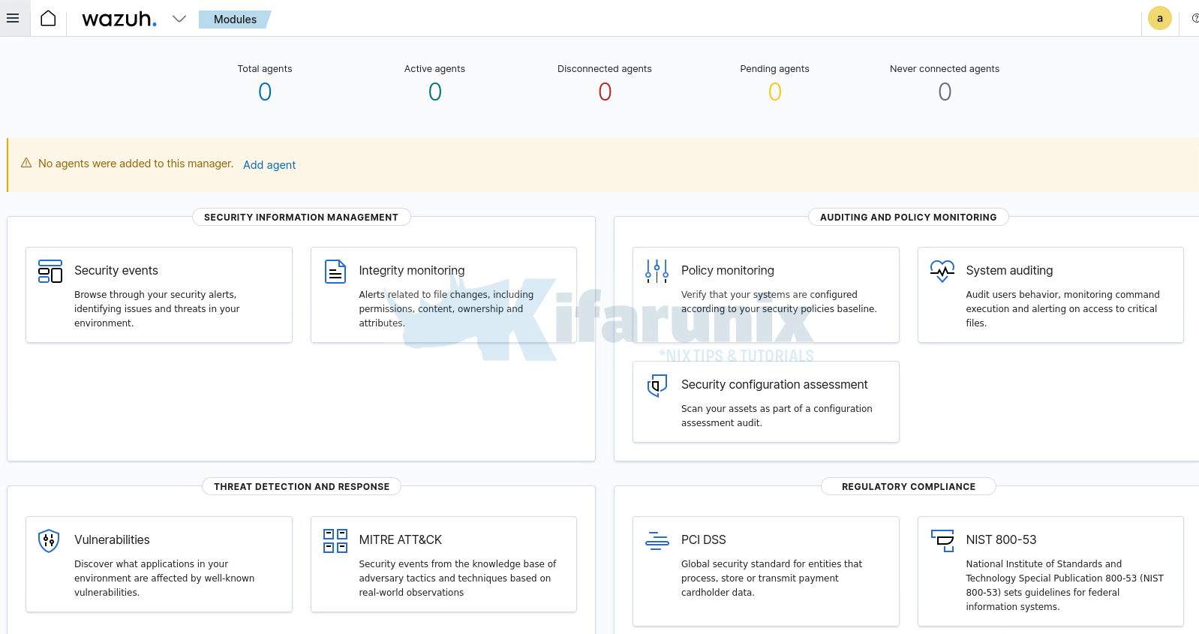Open the MITRE ATT&CK title
The image size is (1199, 634).
pos(400,540)
